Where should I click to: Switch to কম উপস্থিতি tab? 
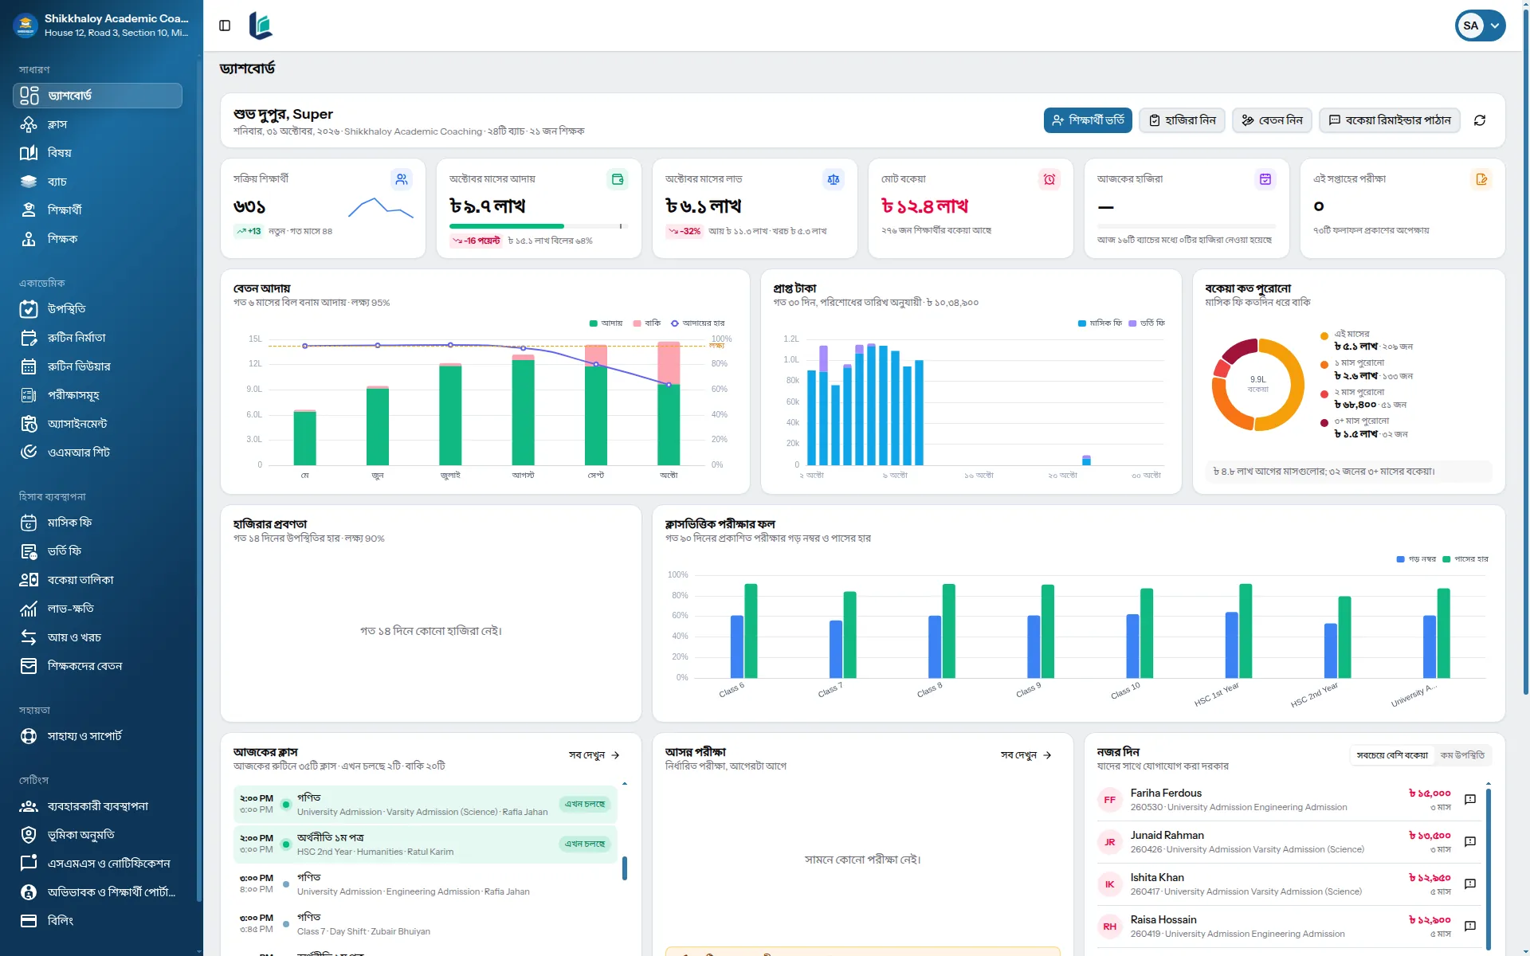pyautogui.click(x=1462, y=755)
